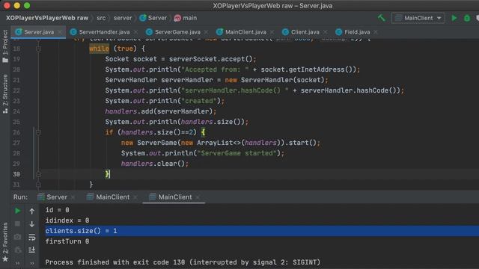Collapse the if block fold at line 26

(x=38, y=133)
